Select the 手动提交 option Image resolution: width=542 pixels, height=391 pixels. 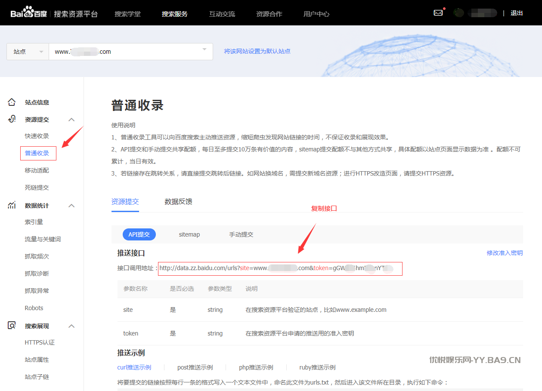pyautogui.click(x=241, y=234)
